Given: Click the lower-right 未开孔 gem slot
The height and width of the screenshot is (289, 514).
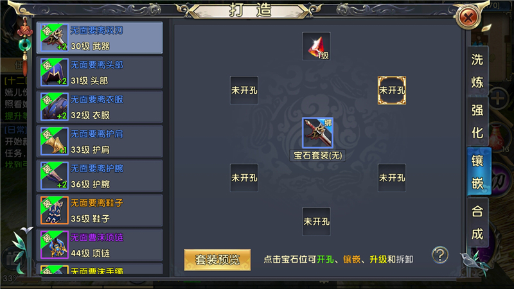Looking at the screenshot, I should click(x=392, y=178).
